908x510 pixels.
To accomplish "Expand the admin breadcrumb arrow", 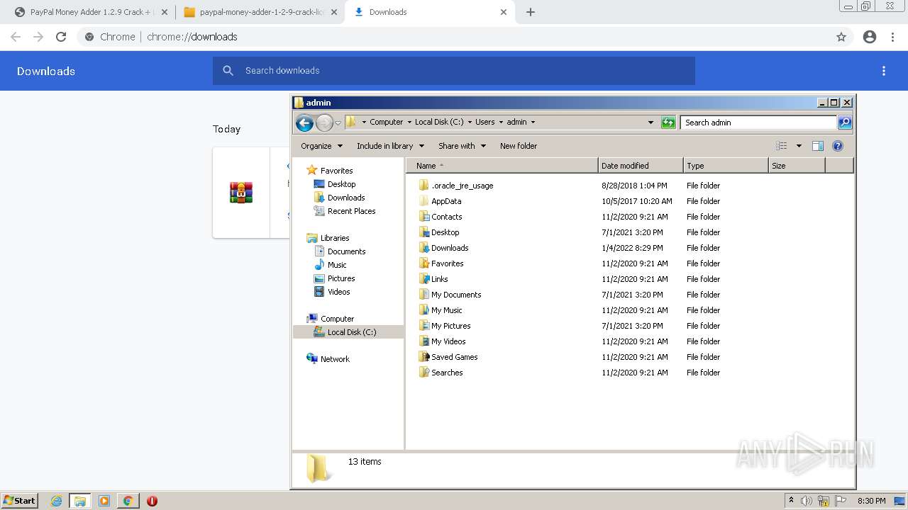I will coord(533,122).
